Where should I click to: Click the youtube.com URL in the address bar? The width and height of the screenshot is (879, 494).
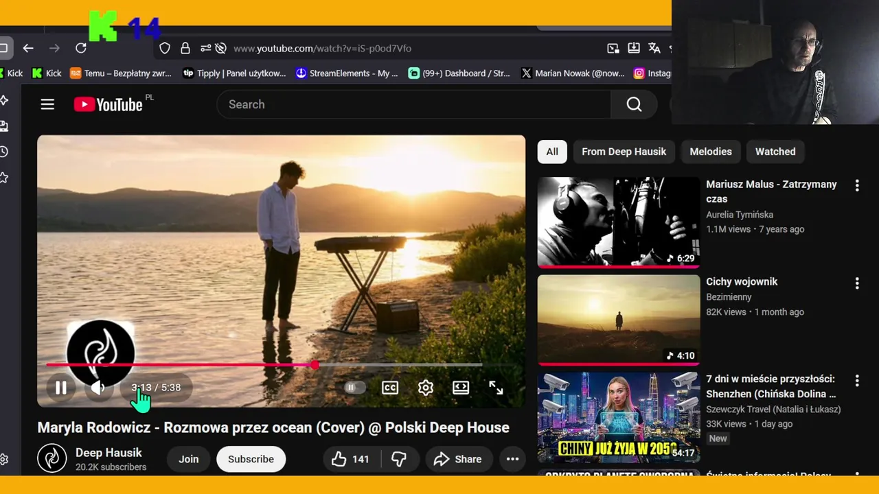point(322,48)
